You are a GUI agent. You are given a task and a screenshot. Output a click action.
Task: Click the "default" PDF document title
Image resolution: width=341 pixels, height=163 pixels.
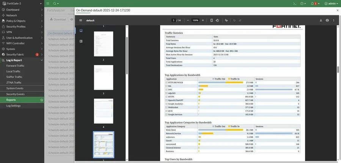pyautogui.click(x=90, y=20)
